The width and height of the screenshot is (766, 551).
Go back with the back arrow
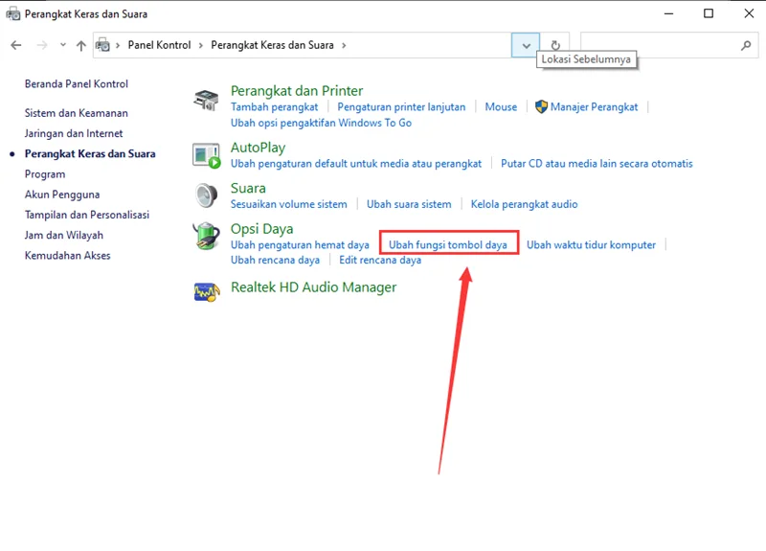pyautogui.click(x=16, y=45)
